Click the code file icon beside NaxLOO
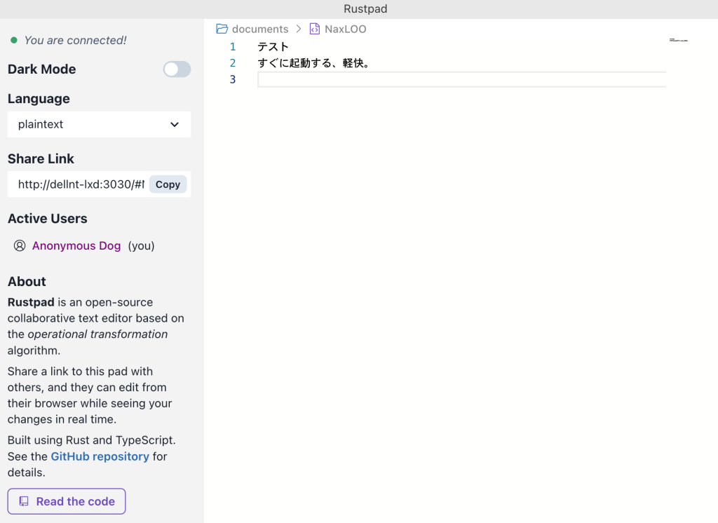This screenshot has width=718, height=523. click(315, 29)
